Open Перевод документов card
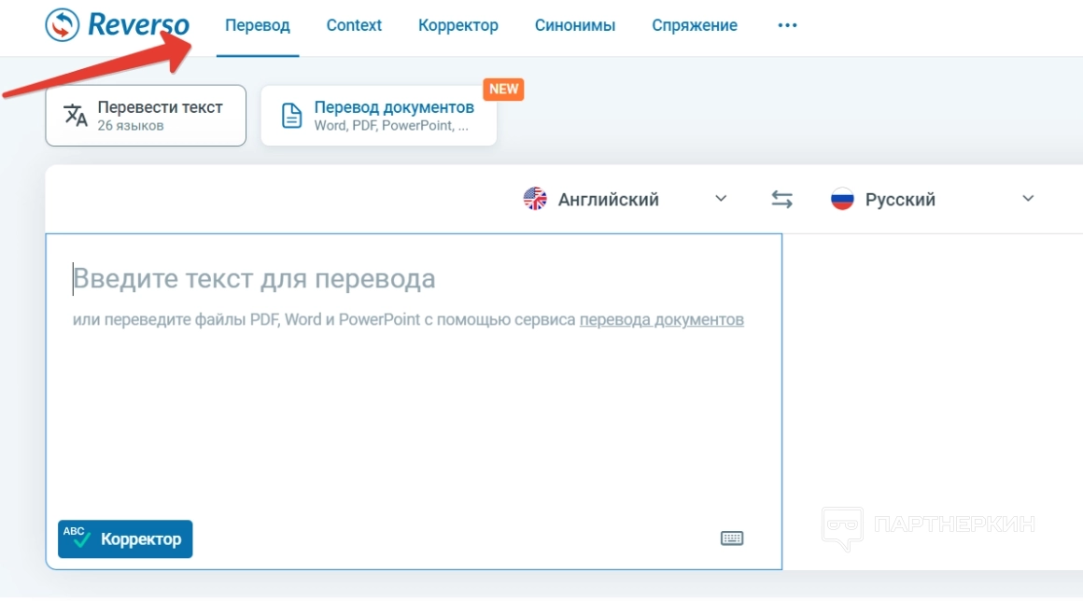The height and width of the screenshot is (601, 1083). click(x=378, y=115)
